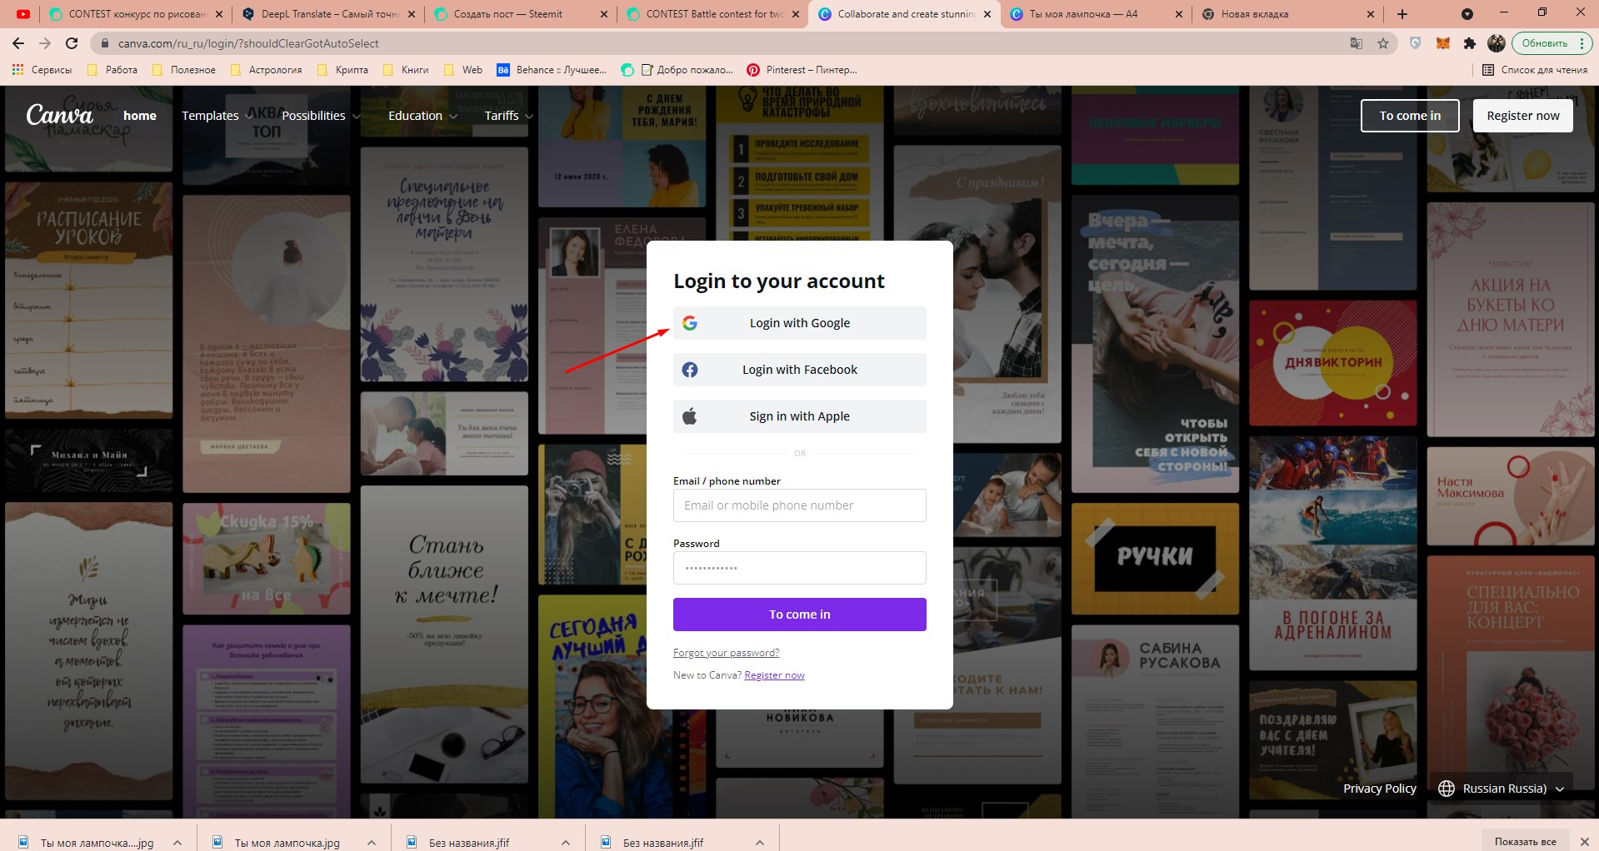Image resolution: width=1599 pixels, height=851 pixels.
Task: Expand the Templates menu
Action: [217, 116]
